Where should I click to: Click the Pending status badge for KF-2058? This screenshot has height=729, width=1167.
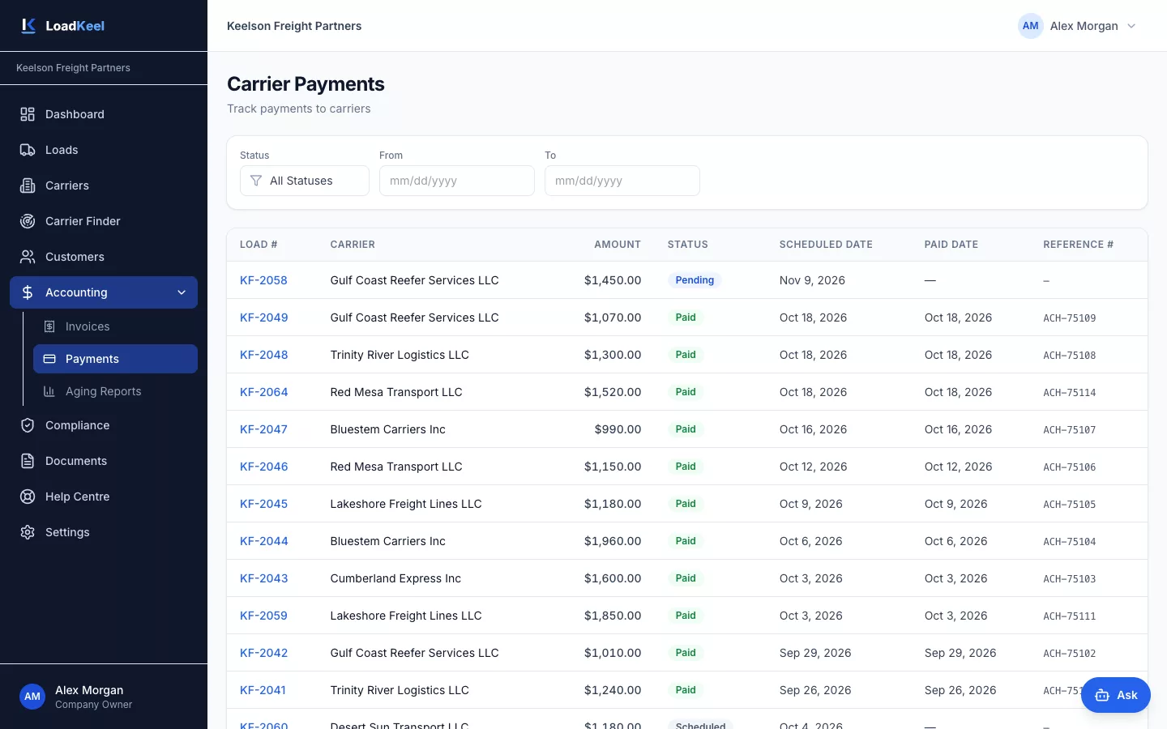695,280
